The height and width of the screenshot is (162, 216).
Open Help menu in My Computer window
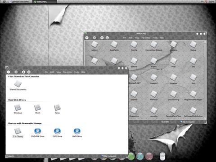point(83,72)
